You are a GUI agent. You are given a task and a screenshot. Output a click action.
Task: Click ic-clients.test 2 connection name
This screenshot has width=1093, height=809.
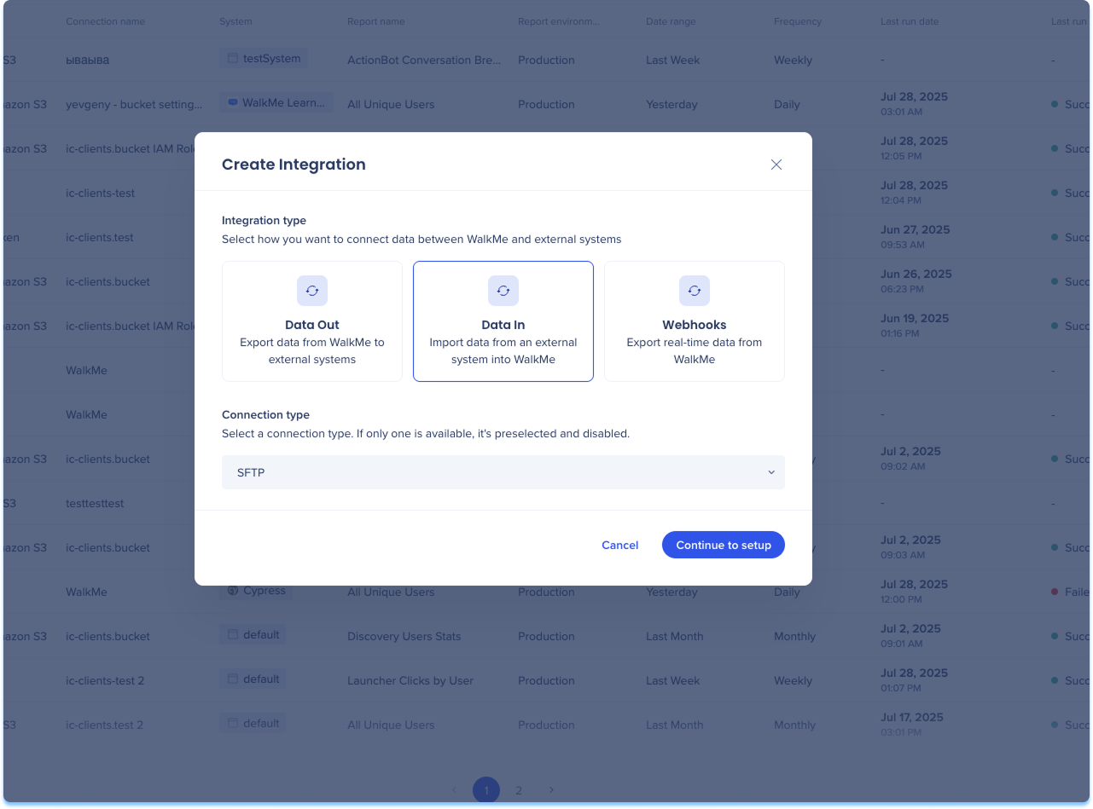click(104, 725)
